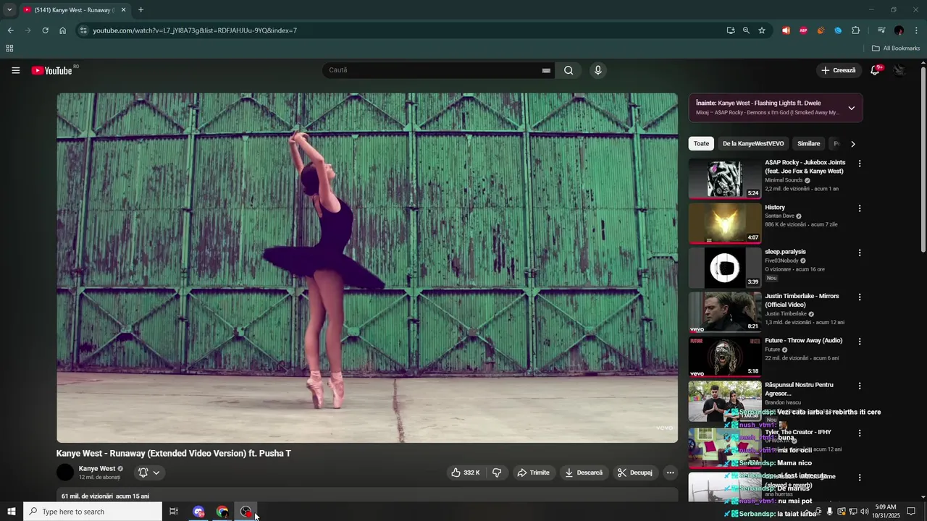Open options for Răspunsul Nostru Pentru Agresor video
The image size is (927, 521).
click(x=860, y=386)
